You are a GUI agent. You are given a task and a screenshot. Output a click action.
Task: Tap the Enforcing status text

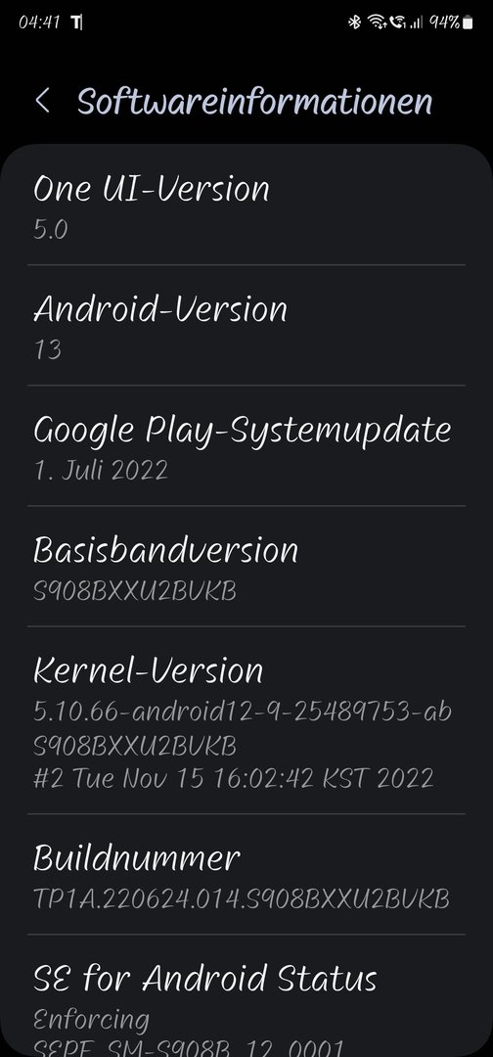coord(92,1020)
